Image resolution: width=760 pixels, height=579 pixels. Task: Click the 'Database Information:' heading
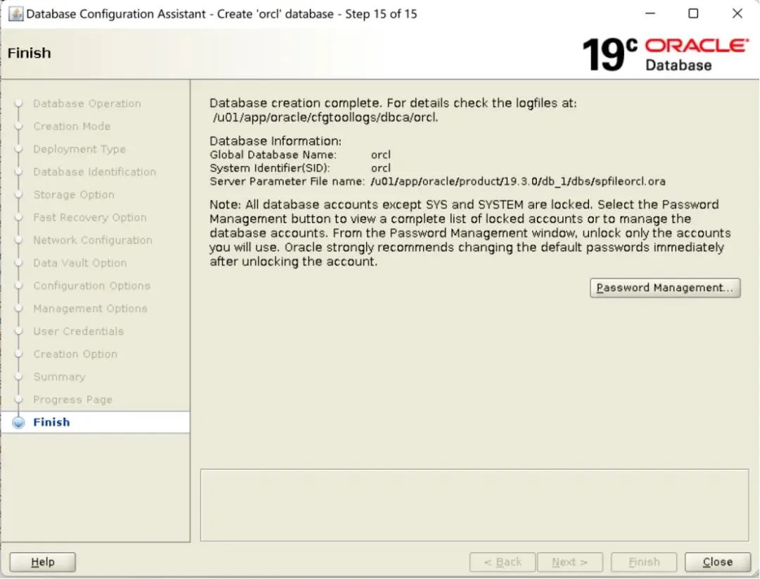point(275,142)
